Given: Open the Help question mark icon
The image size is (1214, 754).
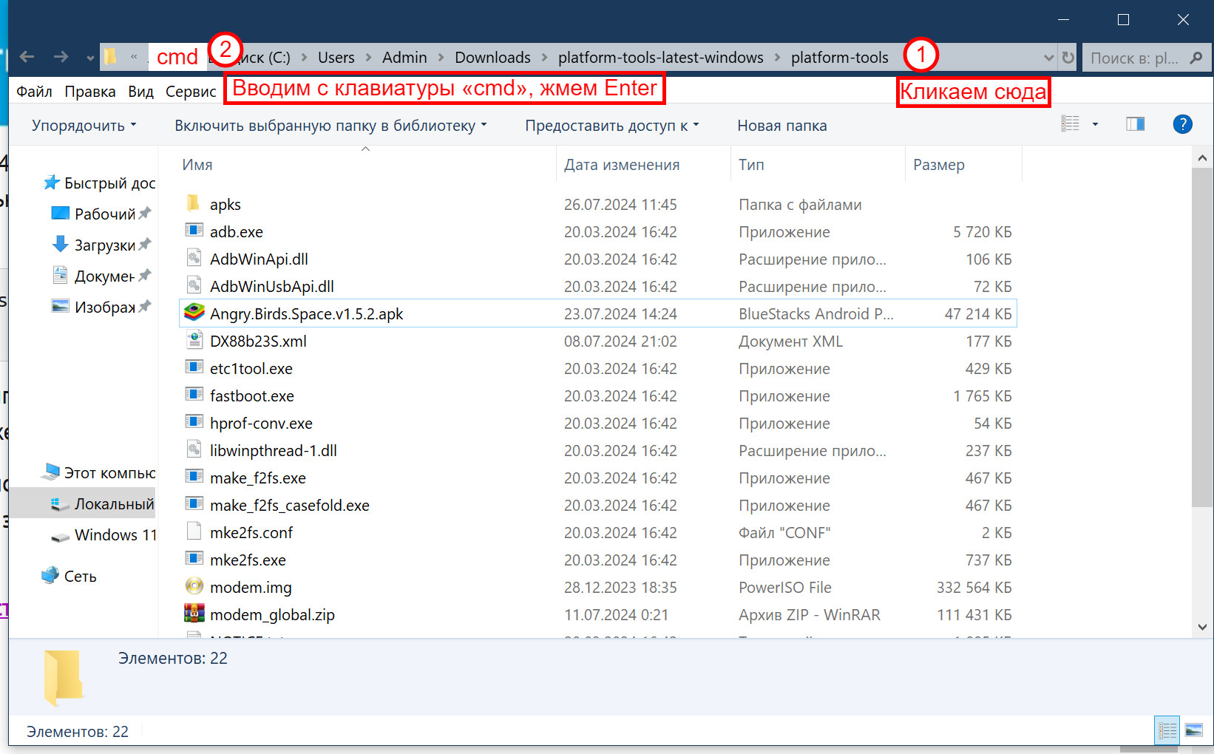Looking at the screenshot, I should (x=1182, y=124).
